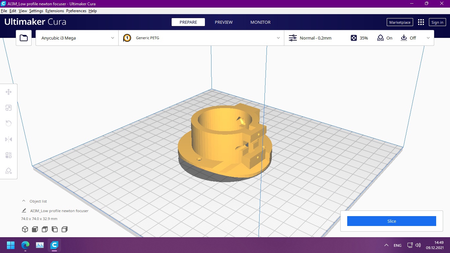This screenshot has width=450, height=253.
Task: Open the Extensions menu
Action: pyautogui.click(x=55, y=11)
